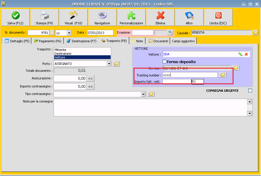The height and width of the screenshot is (176, 261).
Task: Open Personalizzazioni puzzle piece icon
Action: point(131,16)
